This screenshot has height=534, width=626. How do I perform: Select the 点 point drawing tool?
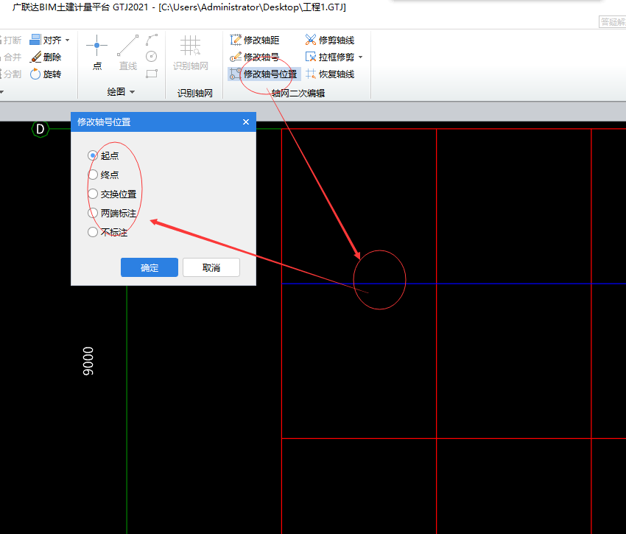pos(97,53)
